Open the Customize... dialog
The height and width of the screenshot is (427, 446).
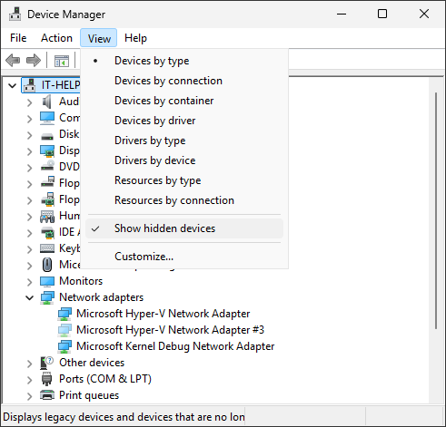184,257
